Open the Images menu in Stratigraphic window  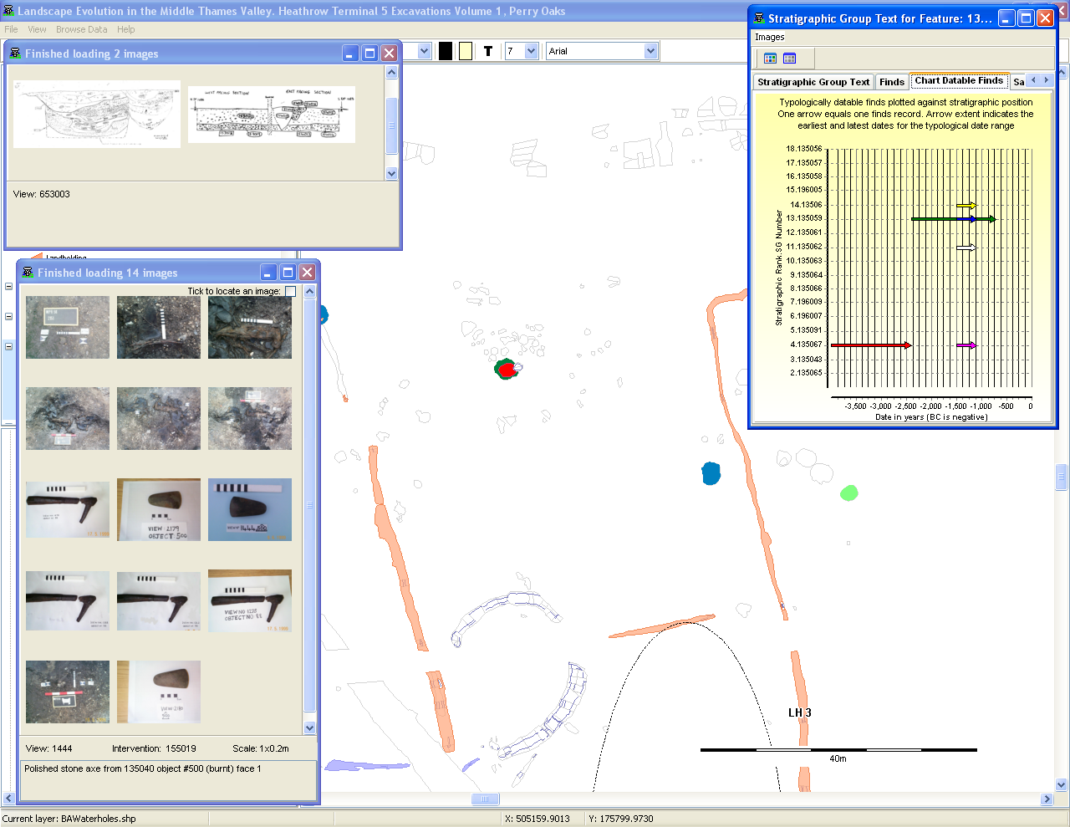769,37
